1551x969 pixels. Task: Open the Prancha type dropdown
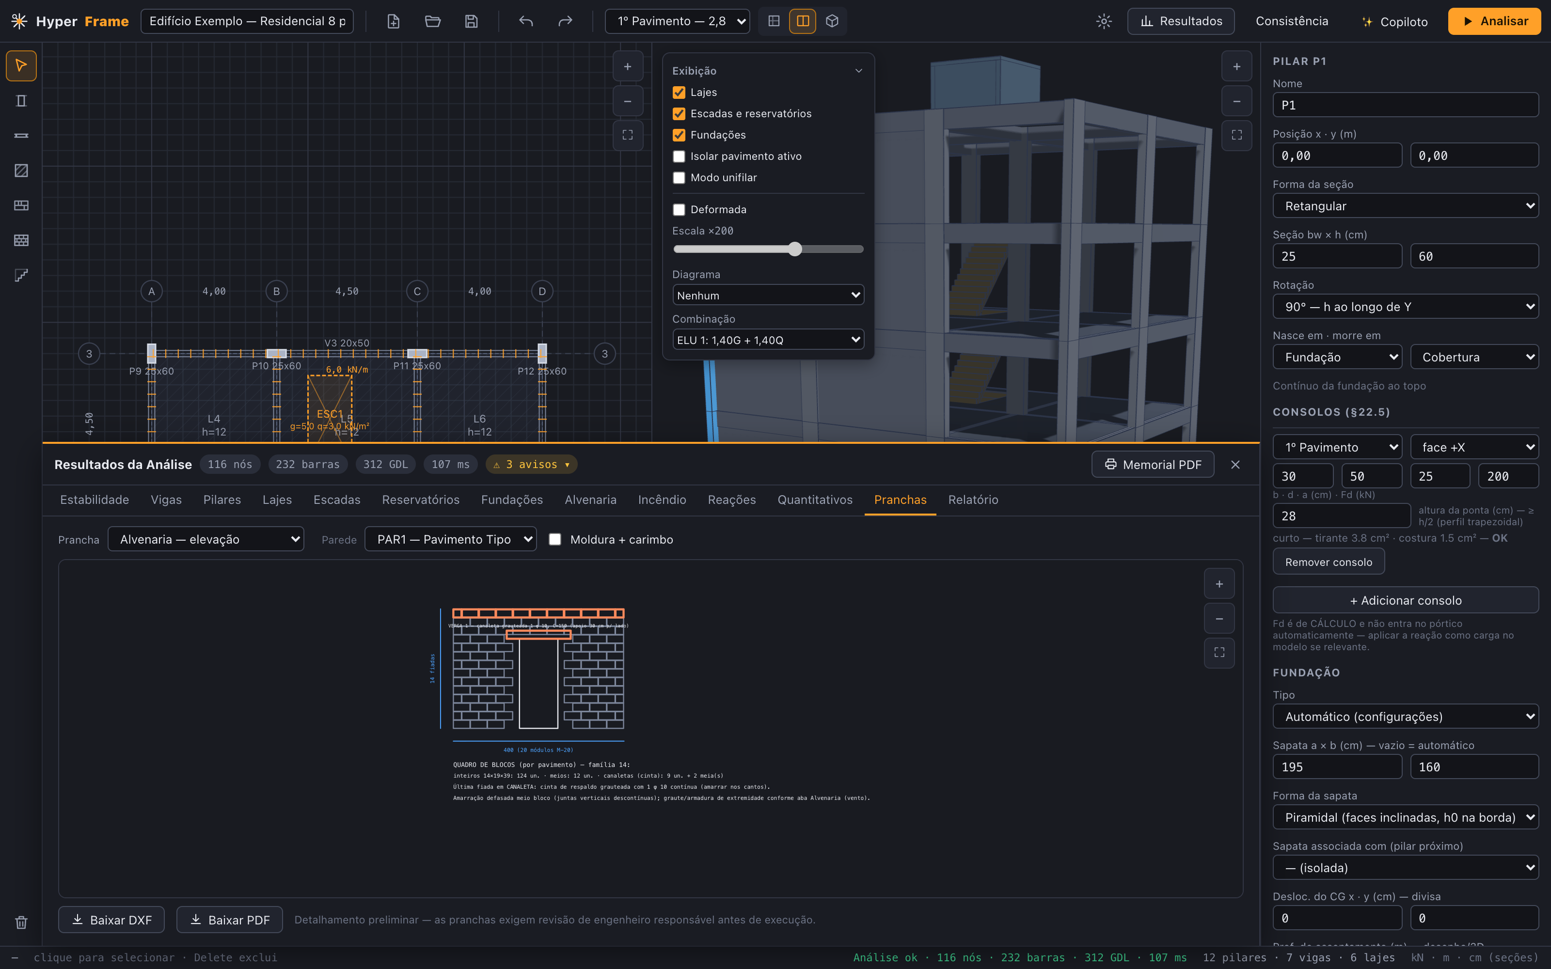click(206, 539)
